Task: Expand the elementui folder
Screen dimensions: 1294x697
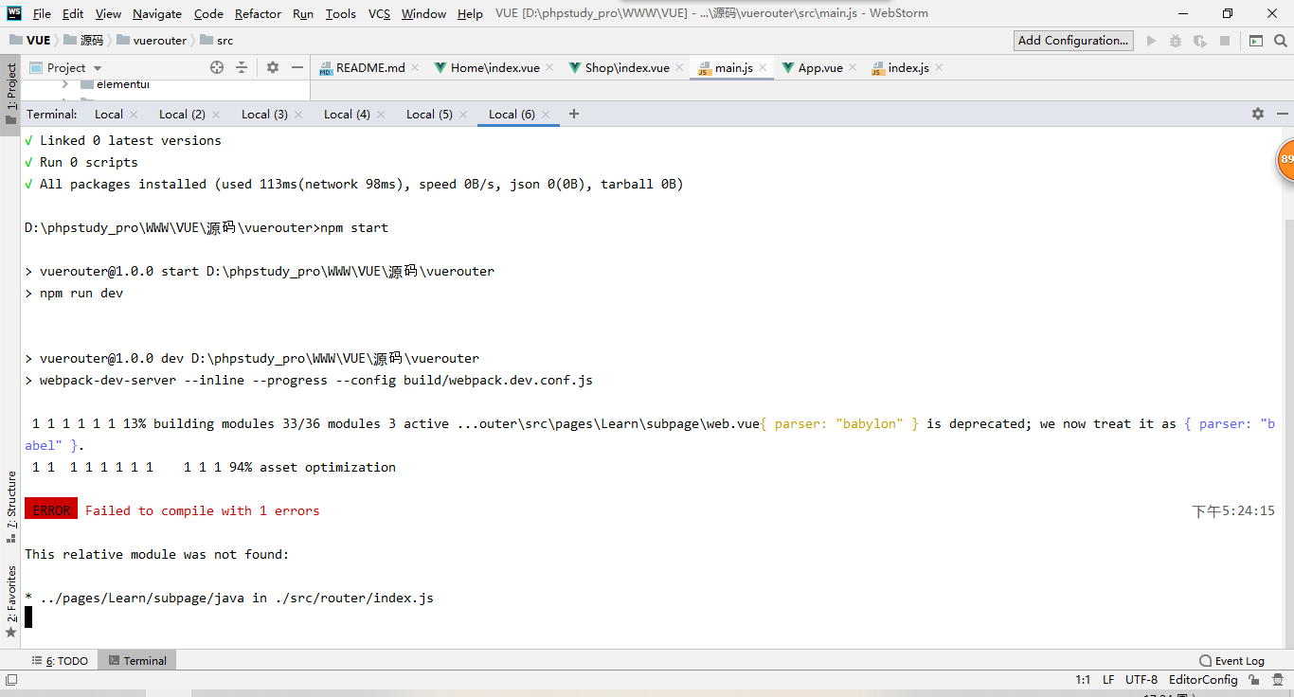Action: tap(65, 84)
